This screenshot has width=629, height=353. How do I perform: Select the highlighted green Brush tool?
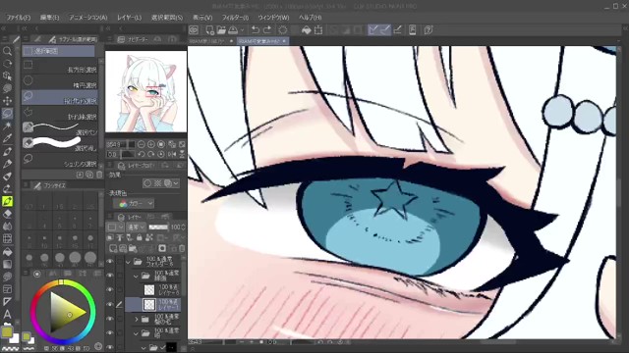(7, 201)
